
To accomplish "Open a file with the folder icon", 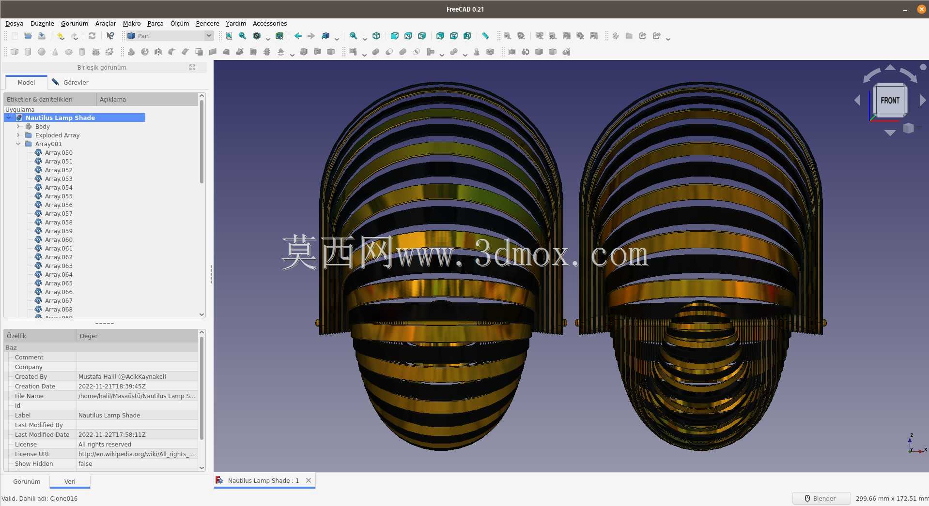I will click(x=28, y=36).
